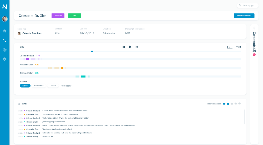Open the analytics radar icon in the sidebar
The image size is (263, 145).
pyautogui.click(x=5, y=50)
